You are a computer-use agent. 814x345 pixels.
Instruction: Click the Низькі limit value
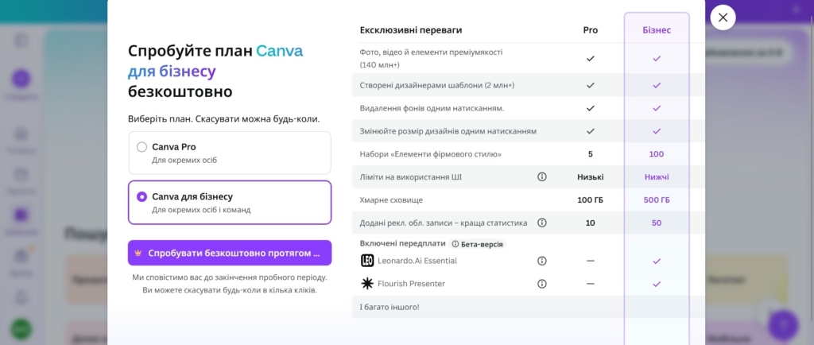(x=591, y=177)
